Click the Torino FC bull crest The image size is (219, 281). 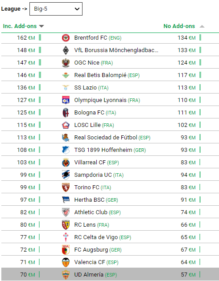(x=66, y=187)
